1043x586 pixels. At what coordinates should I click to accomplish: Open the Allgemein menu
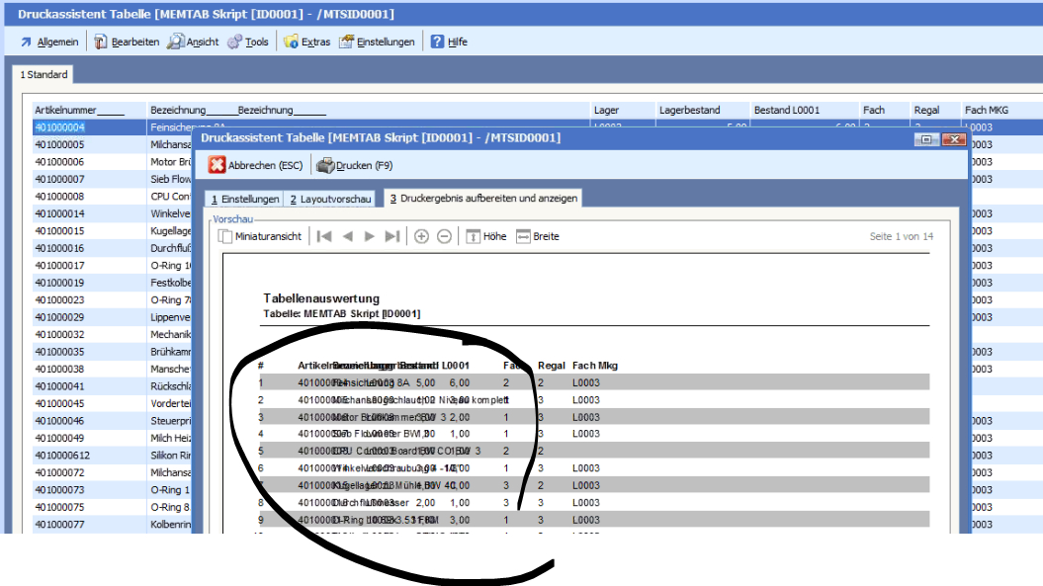click(49, 42)
